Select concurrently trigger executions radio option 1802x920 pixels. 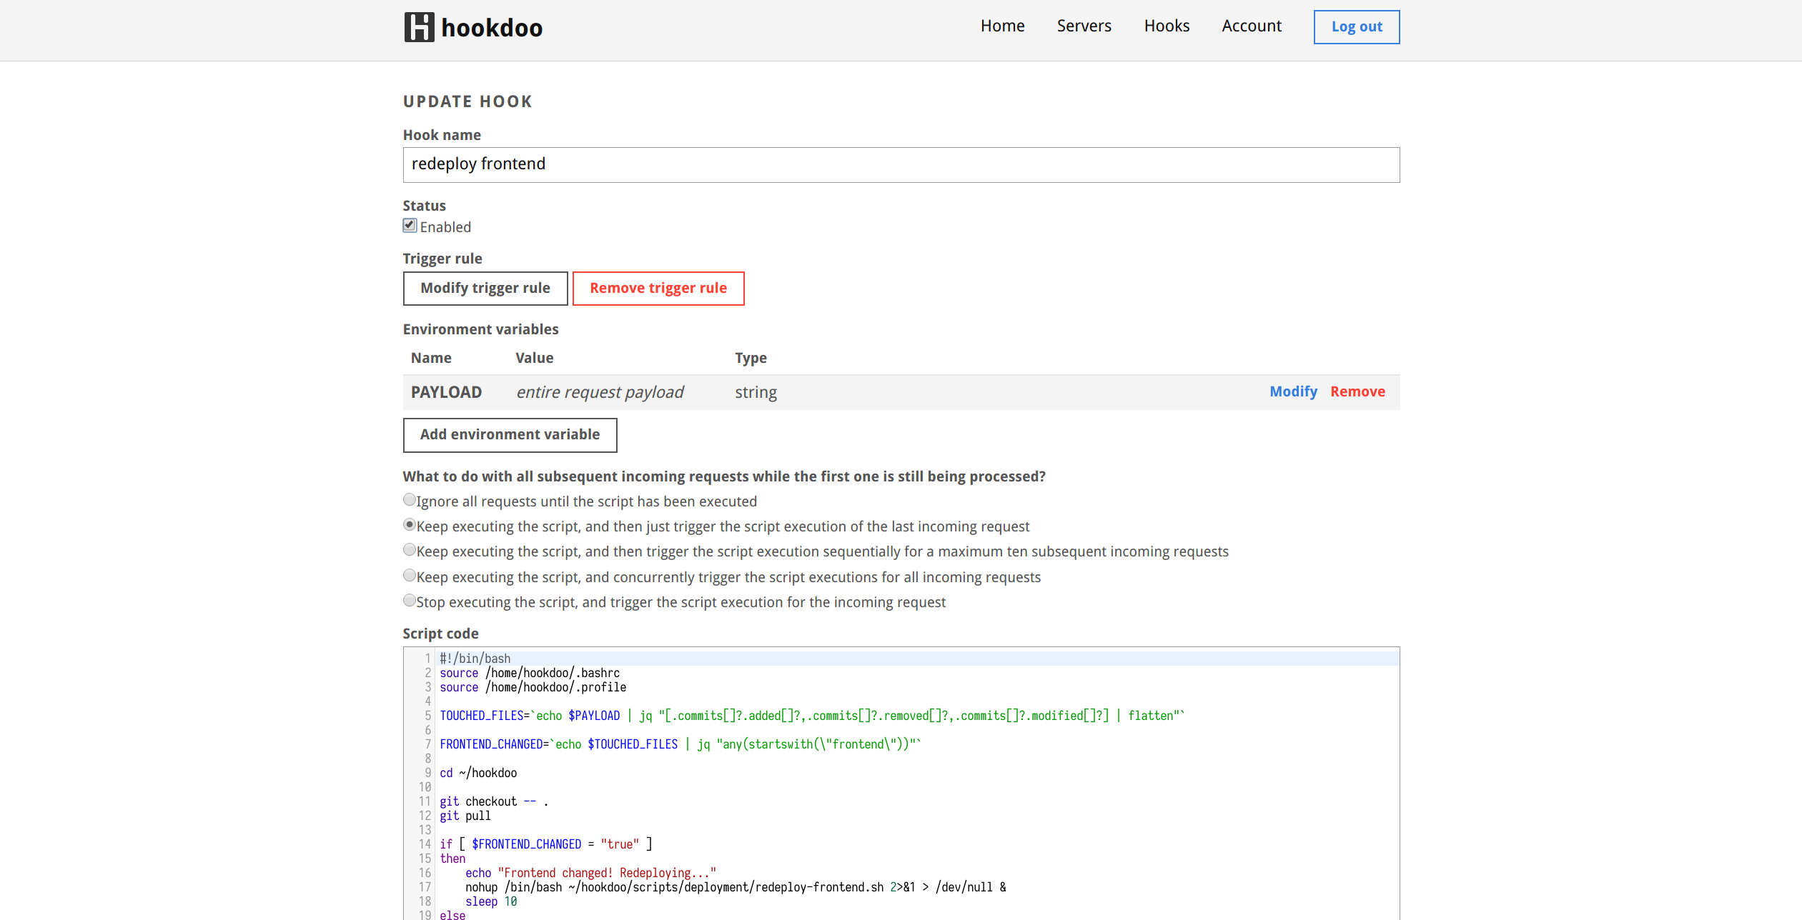tap(410, 576)
